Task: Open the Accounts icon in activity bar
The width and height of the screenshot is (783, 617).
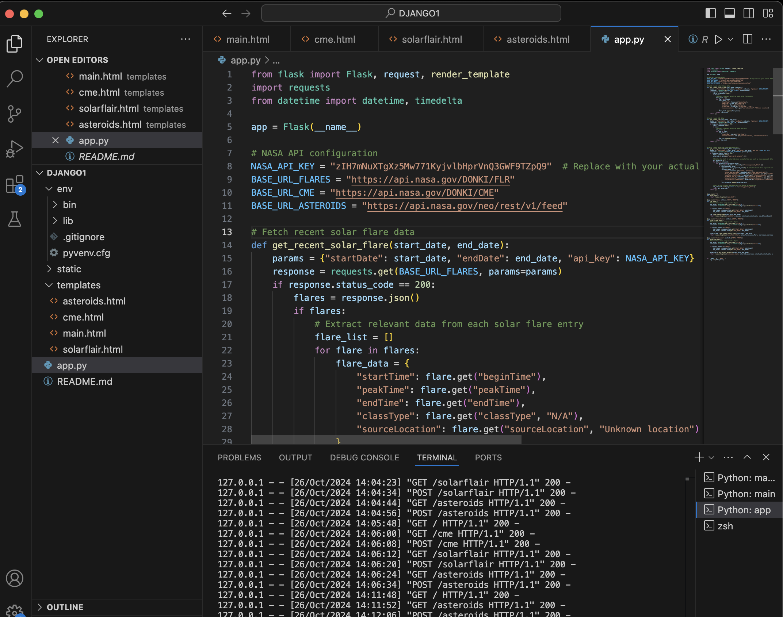Action: (x=15, y=578)
